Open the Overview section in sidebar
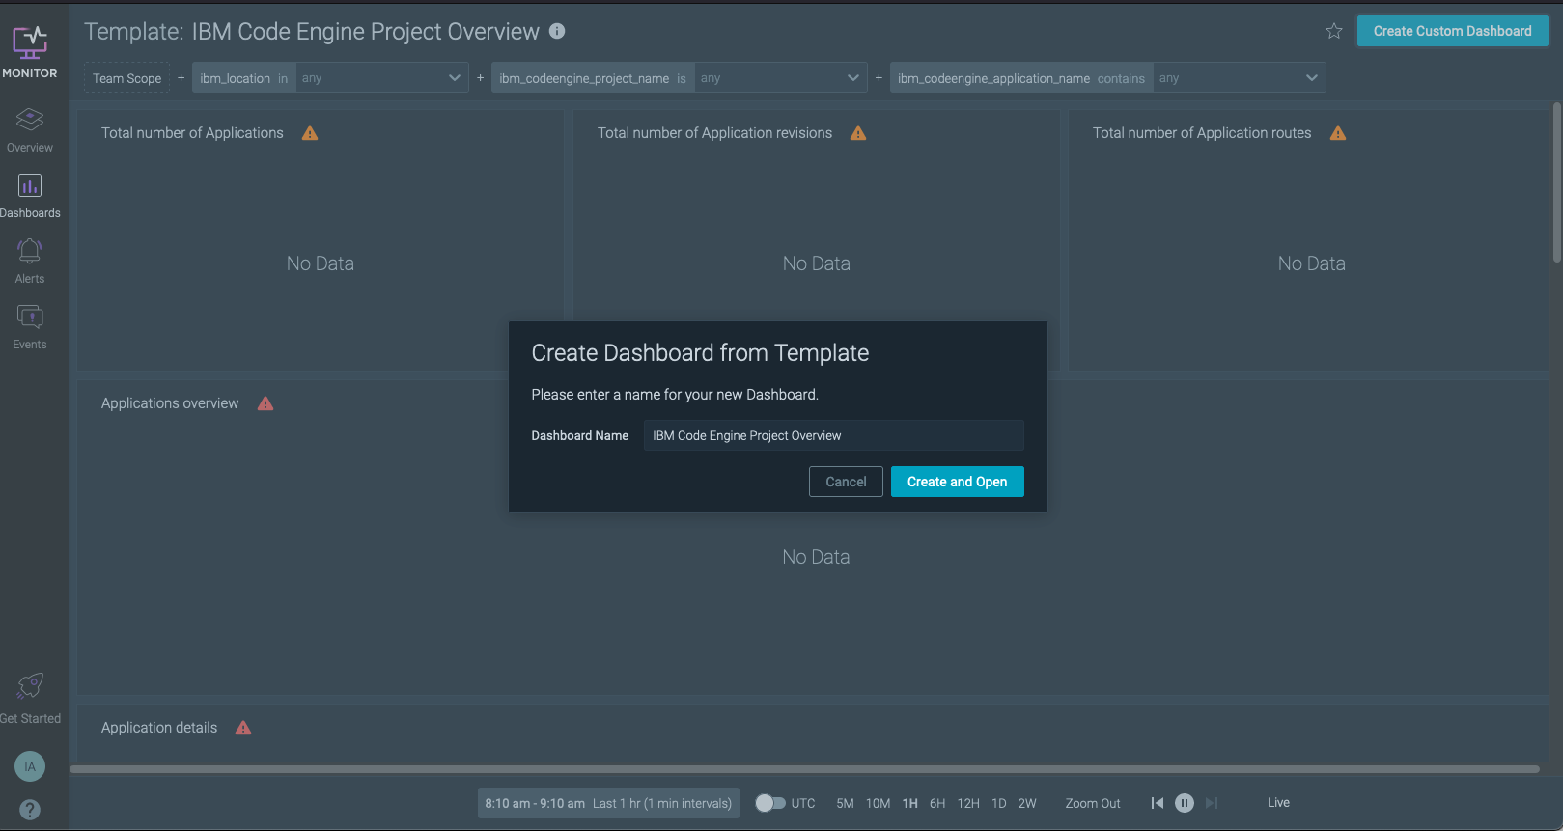The height and width of the screenshot is (831, 1563). click(30, 130)
